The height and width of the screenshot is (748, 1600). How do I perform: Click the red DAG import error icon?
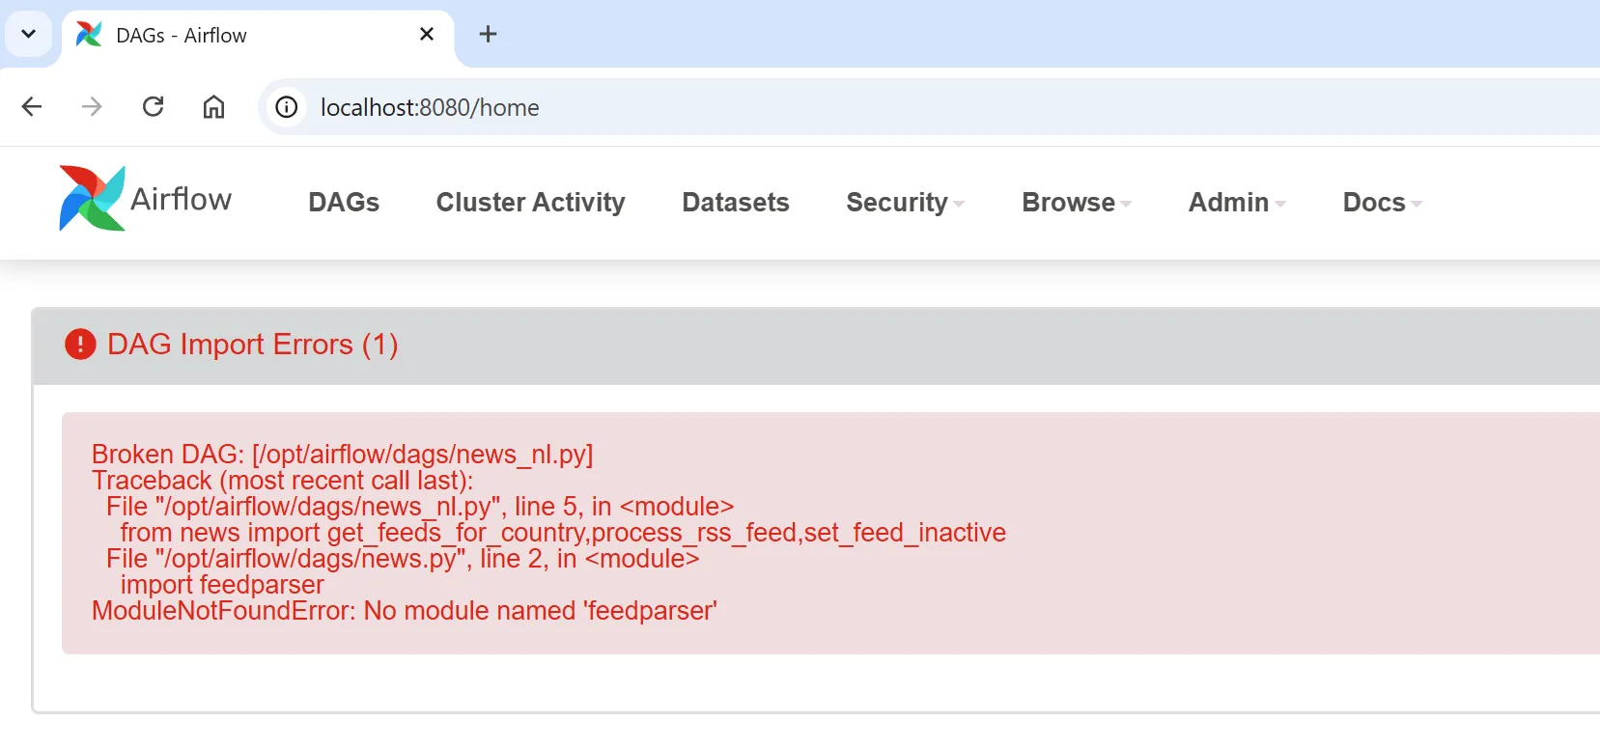coord(80,344)
